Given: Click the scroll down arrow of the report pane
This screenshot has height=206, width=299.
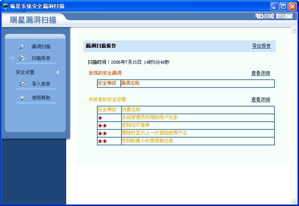Looking at the screenshot, I should click(x=294, y=201).
